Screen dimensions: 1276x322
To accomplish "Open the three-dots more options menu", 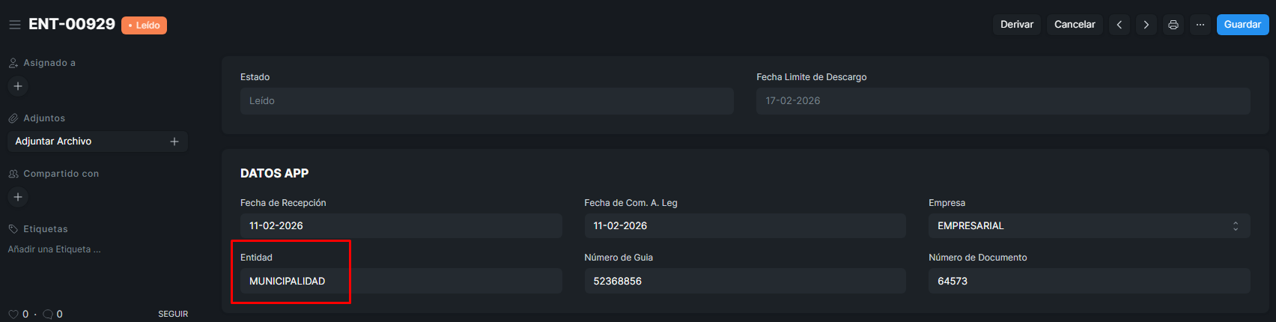I will [x=1200, y=25].
